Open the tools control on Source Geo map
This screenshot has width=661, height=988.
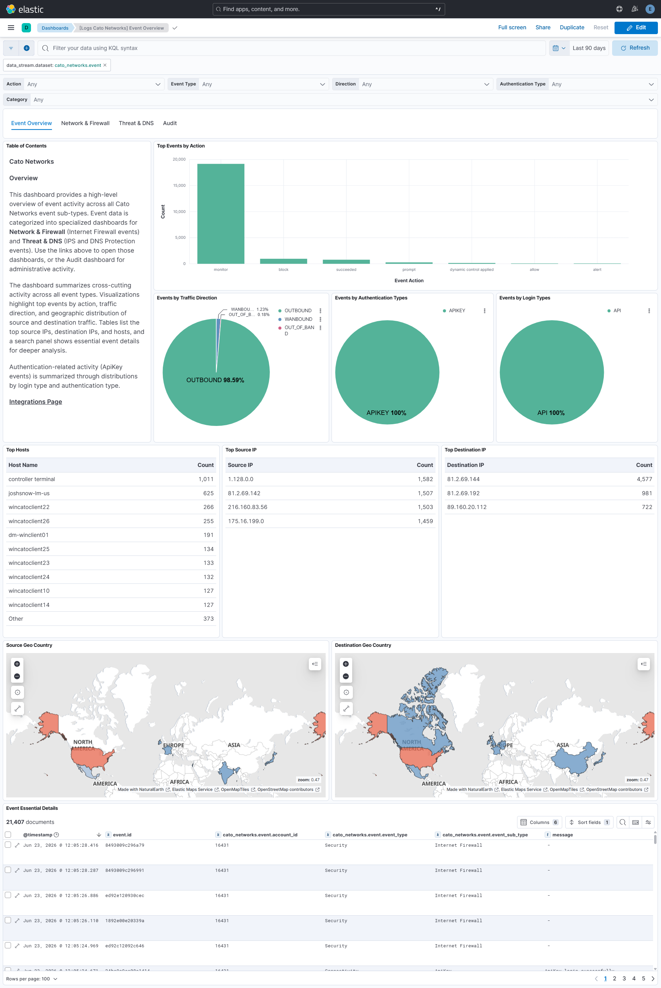coord(17,709)
